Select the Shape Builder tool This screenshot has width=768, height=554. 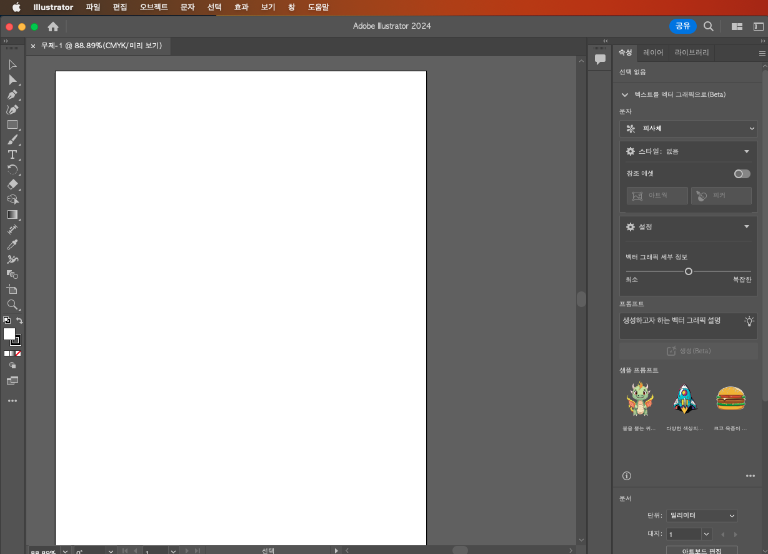(12, 274)
